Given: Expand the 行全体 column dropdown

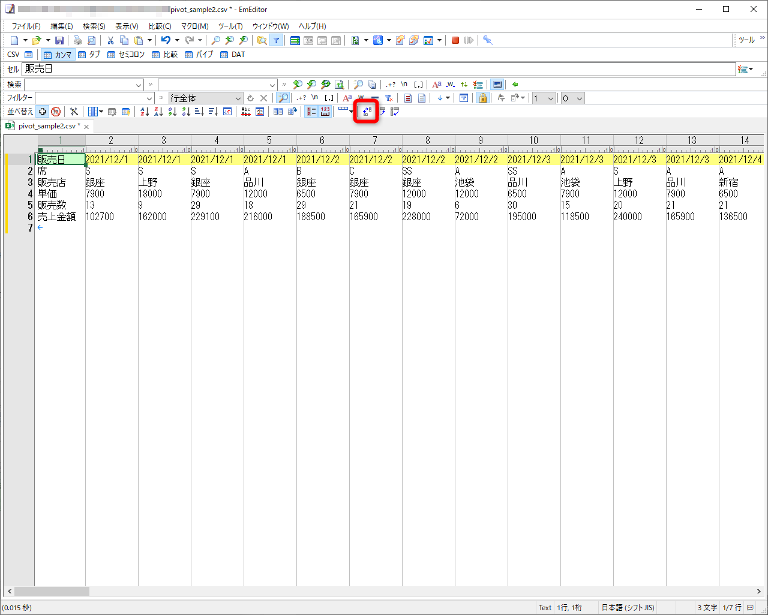Looking at the screenshot, I should 238,98.
